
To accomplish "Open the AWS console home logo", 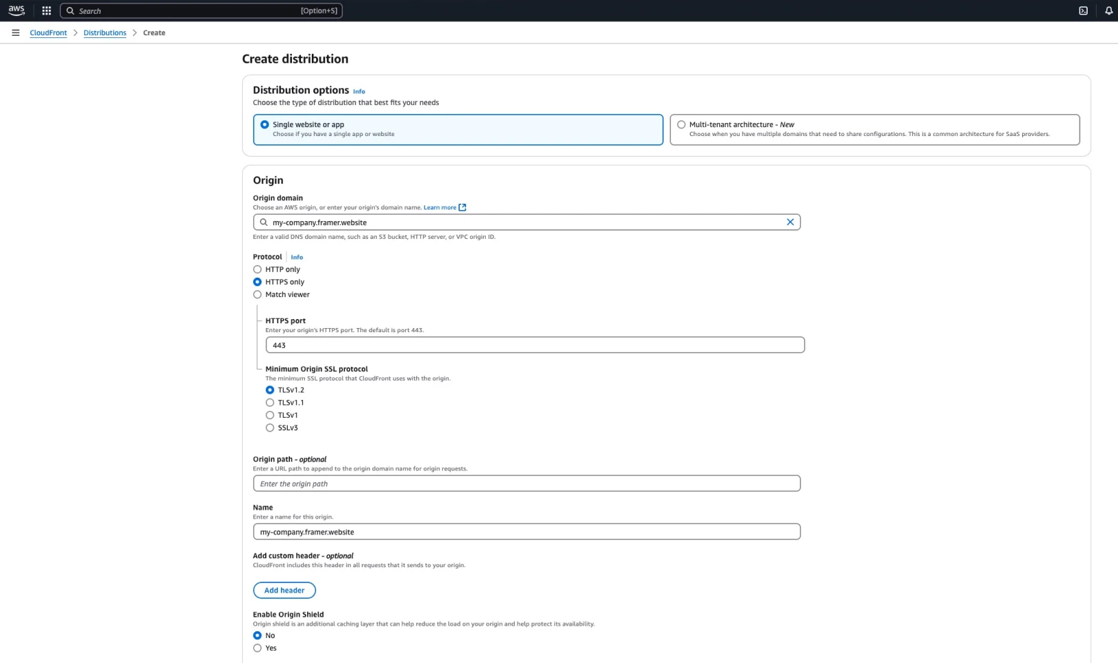I will [17, 10].
